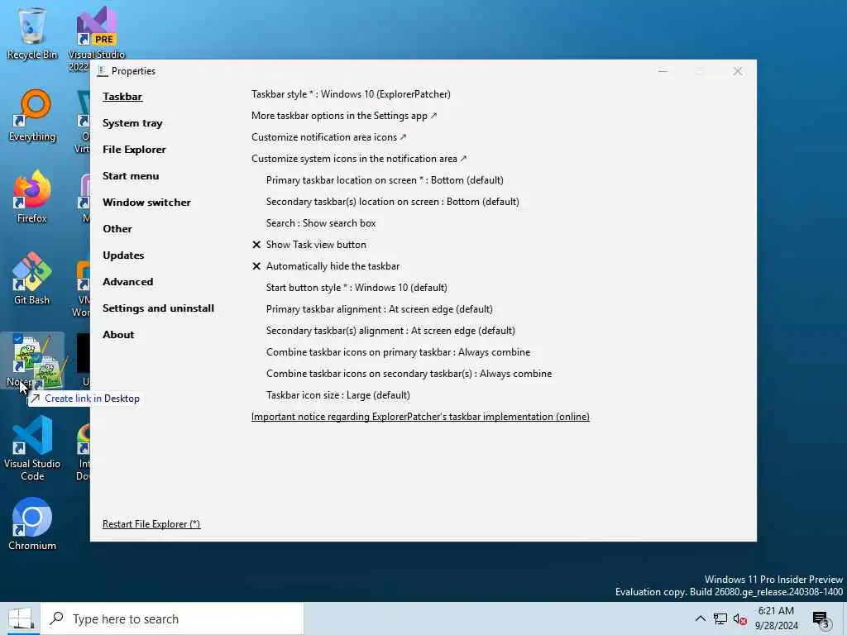Open the Recycle Bin desktop icon
The height and width of the screenshot is (635, 847).
(32, 33)
